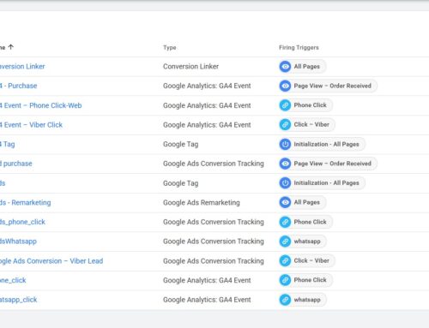Open the purchase conversion tag

coord(16,164)
